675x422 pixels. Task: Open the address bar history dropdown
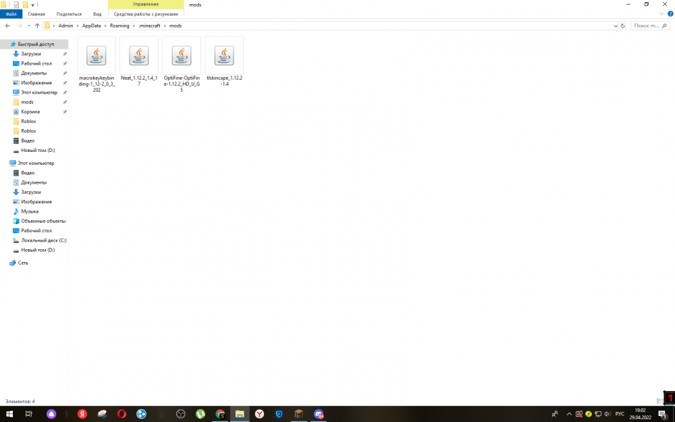(x=616, y=26)
